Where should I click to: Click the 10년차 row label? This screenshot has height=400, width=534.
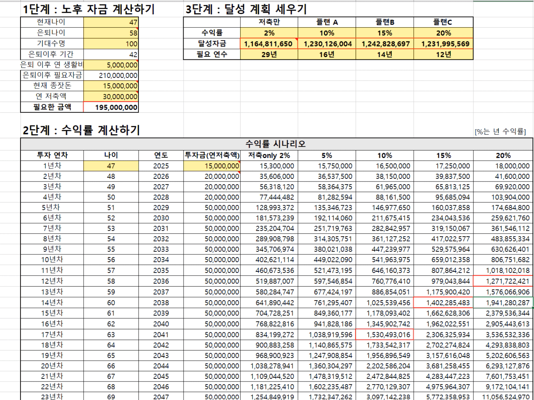52,260
